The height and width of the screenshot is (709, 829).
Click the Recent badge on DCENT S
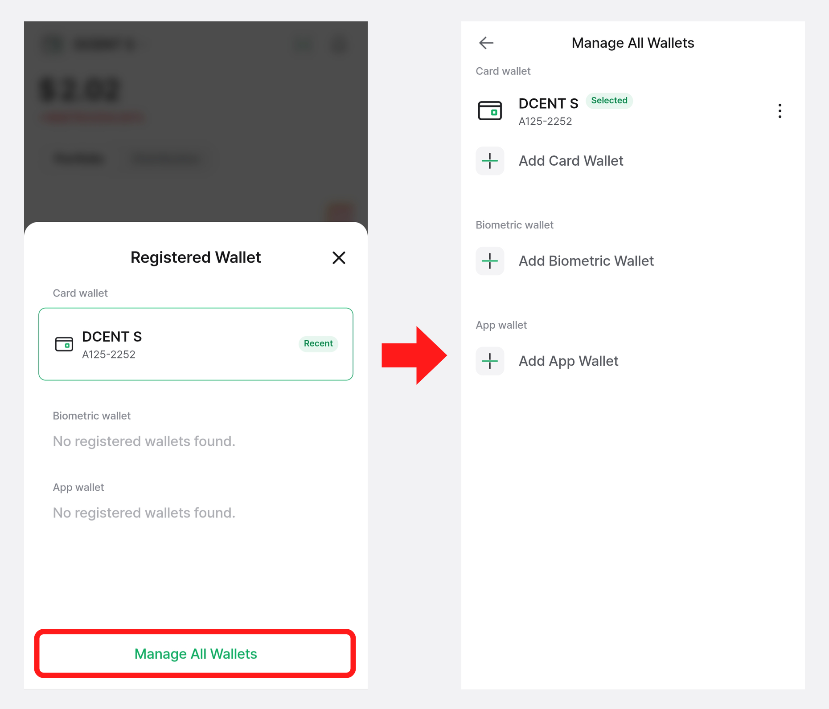318,343
